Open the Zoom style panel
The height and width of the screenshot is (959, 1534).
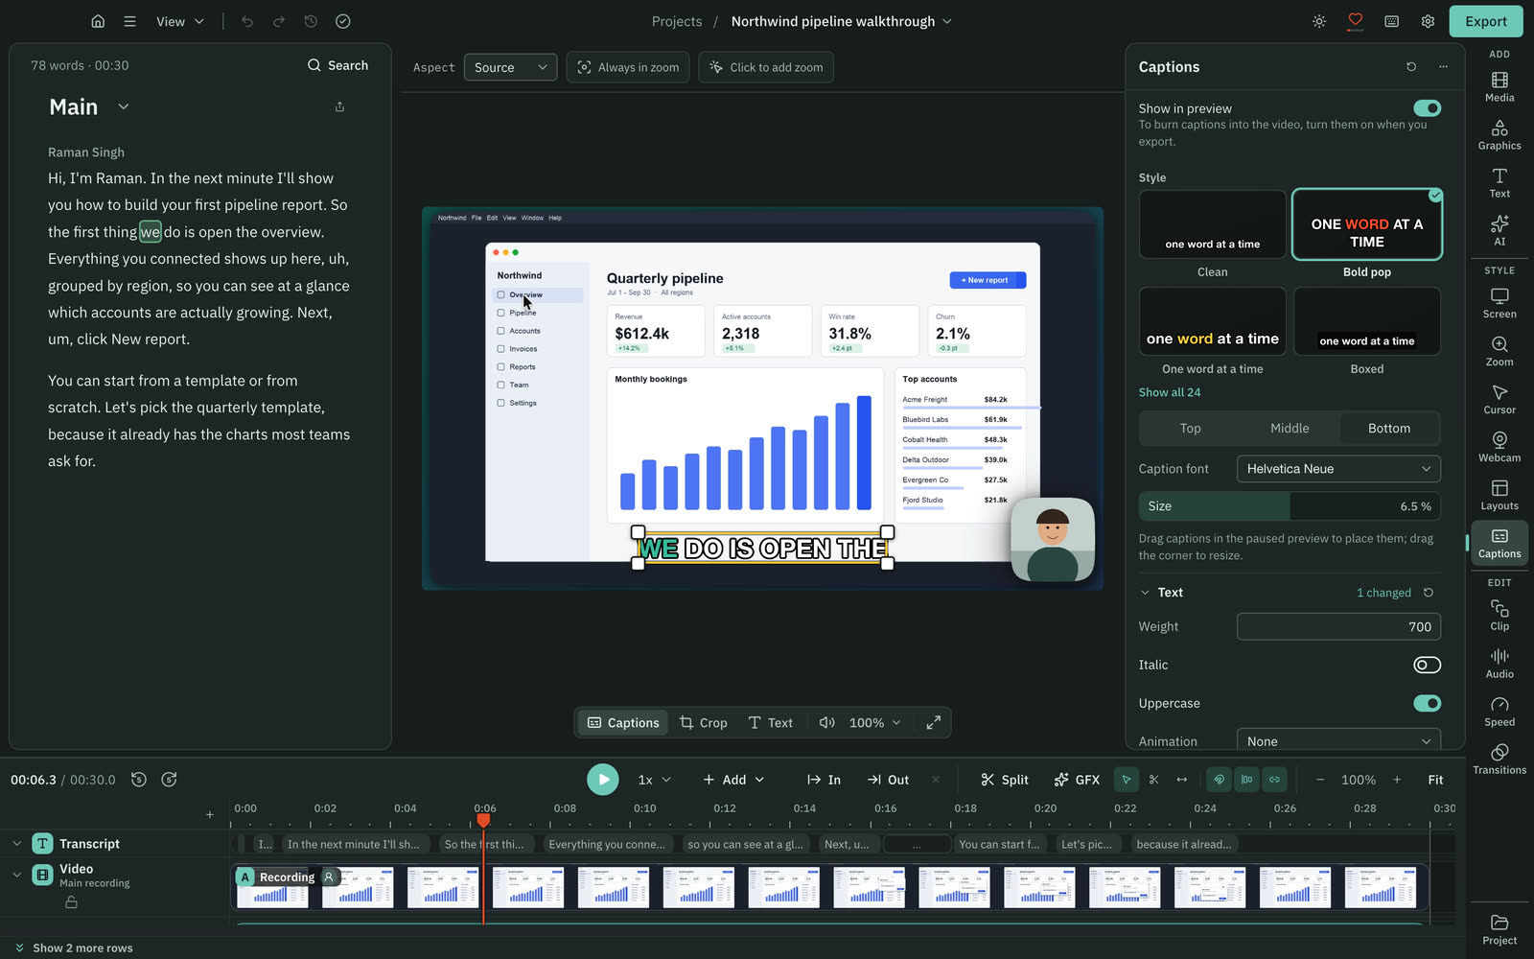click(1499, 351)
